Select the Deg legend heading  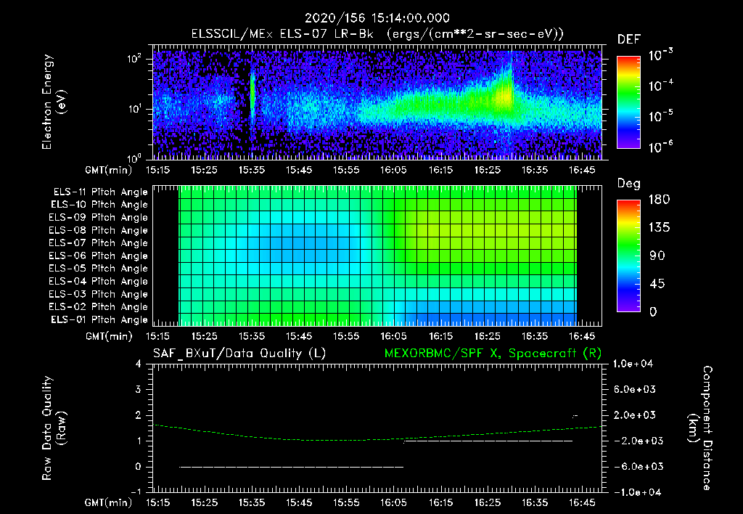pyautogui.click(x=628, y=184)
